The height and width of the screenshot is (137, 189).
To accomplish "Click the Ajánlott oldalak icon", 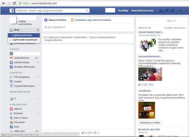I will tap(11, 62).
